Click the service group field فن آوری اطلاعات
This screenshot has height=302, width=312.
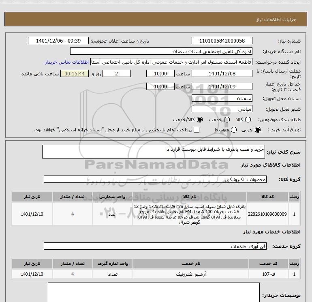(x=155, y=246)
